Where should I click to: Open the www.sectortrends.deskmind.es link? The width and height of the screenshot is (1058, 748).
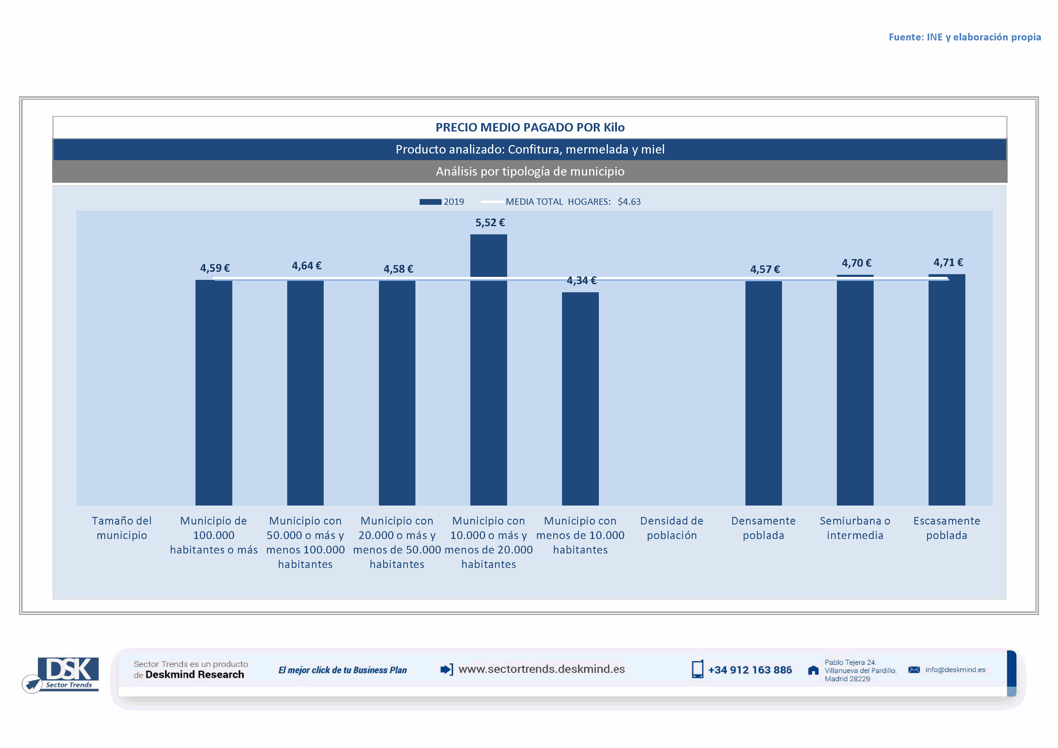click(542, 669)
